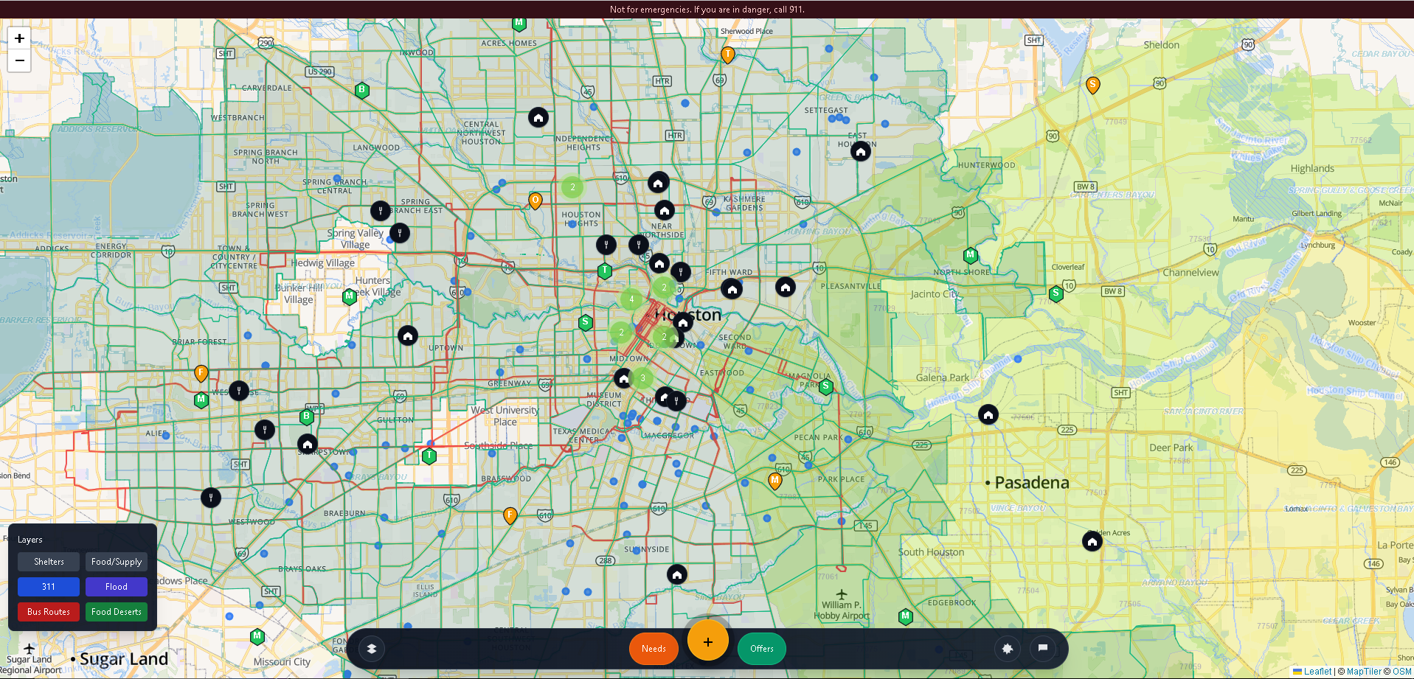Select the food marker west of Westwood

211,498
